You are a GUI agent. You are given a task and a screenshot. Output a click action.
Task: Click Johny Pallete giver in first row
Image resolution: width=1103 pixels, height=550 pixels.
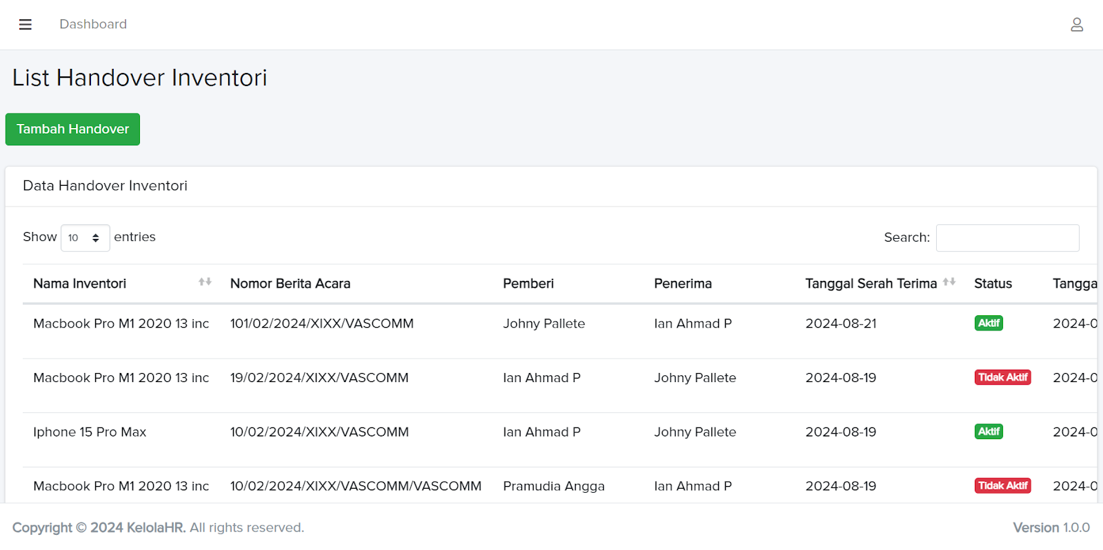pos(543,324)
